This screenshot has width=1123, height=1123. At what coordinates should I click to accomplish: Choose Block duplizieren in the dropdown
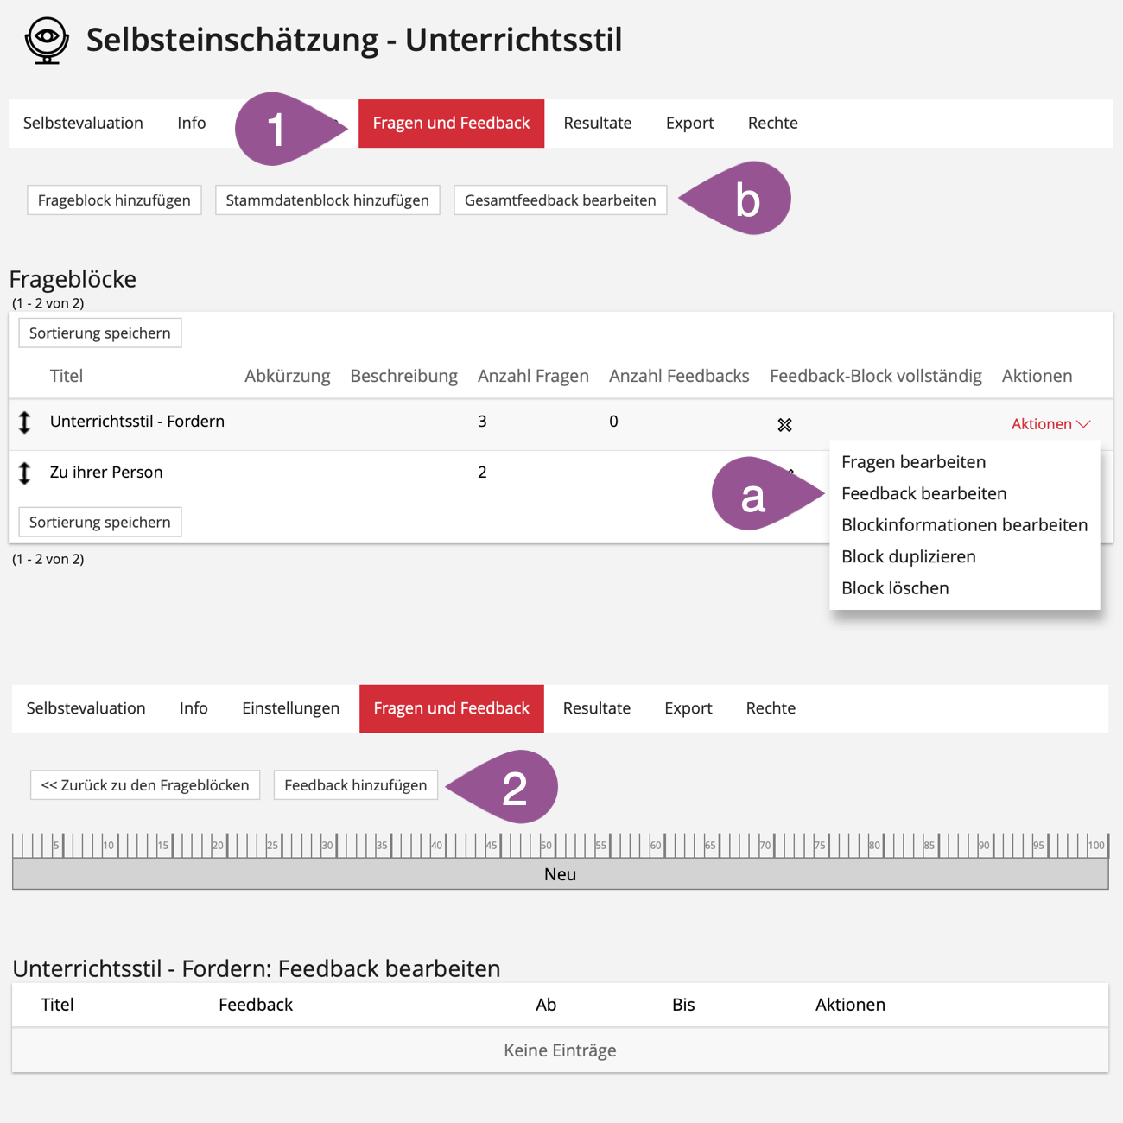click(x=908, y=556)
